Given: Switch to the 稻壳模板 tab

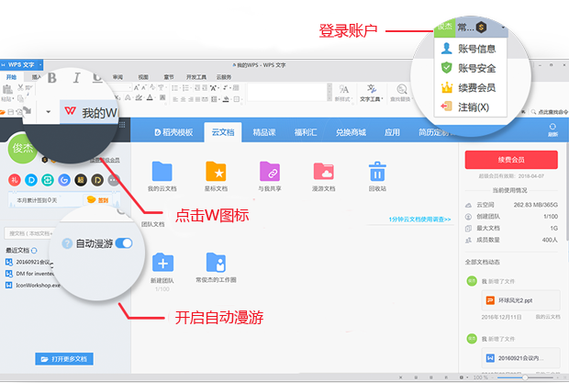Looking at the screenshot, I should pos(173,132).
